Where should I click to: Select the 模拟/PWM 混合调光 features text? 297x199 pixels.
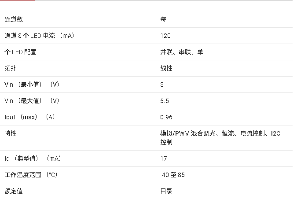click(188, 133)
